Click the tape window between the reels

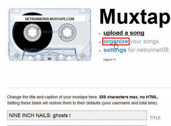[50, 32]
